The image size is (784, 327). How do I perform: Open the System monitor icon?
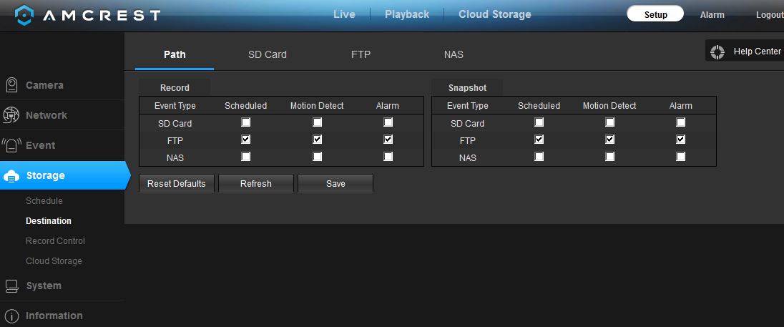click(11, 286)
